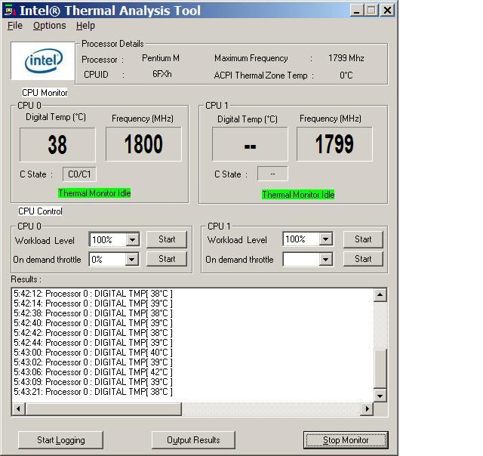The height and width of the screenshot is (456, 483).
Task: Click CPU 1 C State field
Action: pos(272,174)
